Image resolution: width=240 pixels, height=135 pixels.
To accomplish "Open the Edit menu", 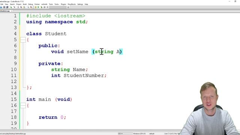I will [x=2, y=4].
